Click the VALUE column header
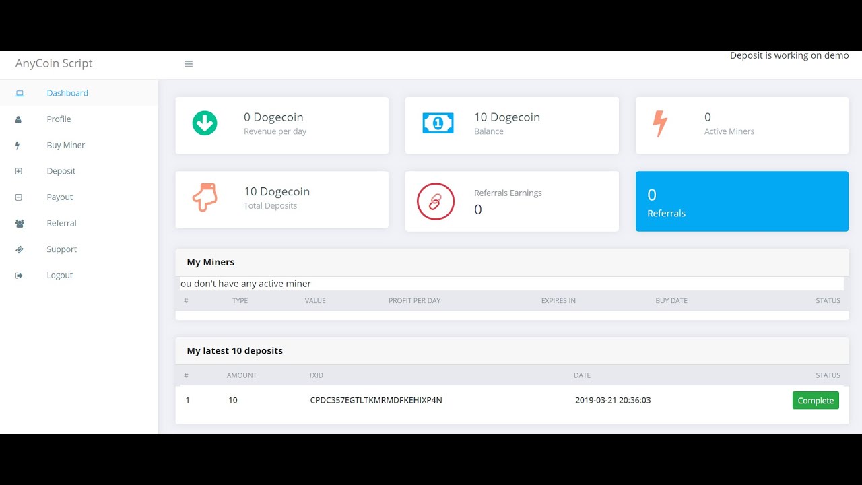Viewport: 862px width, 485px height. [315, 300]
